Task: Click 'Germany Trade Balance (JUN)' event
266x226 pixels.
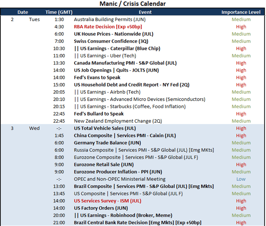Action: click(x=108, y=143)
